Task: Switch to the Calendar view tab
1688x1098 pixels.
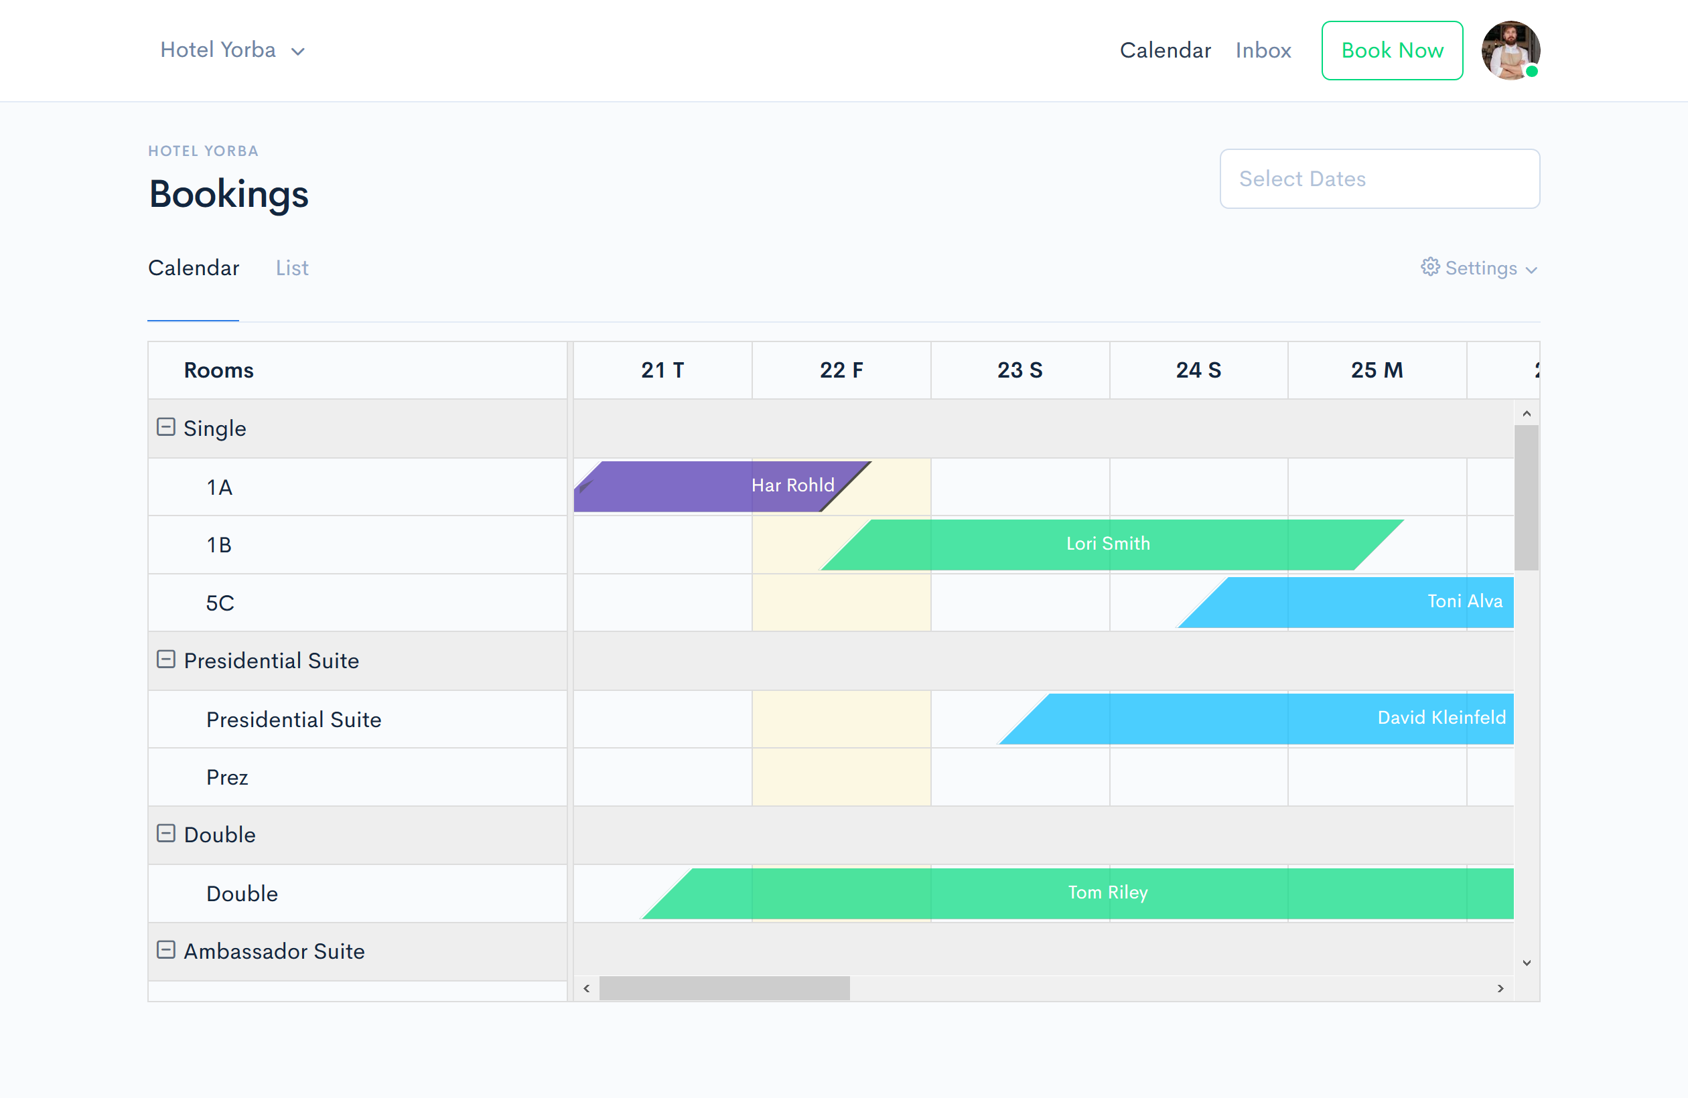Action: coord(193,267)
